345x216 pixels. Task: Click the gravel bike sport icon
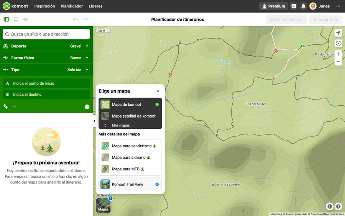pos(5,46)
